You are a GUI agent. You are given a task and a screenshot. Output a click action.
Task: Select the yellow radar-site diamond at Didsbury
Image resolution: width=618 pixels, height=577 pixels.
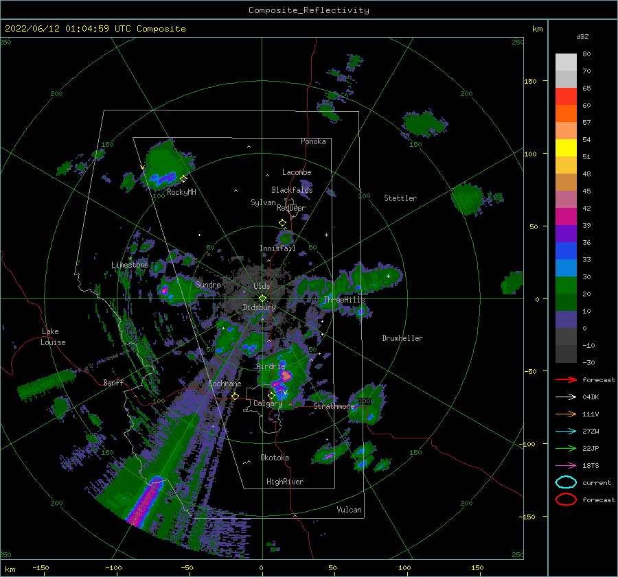262,298
